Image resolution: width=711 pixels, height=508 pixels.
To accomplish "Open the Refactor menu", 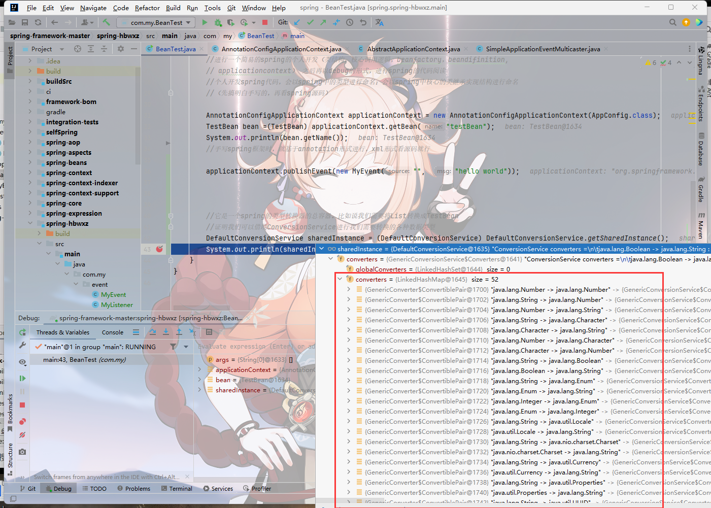I will point(147,8).
